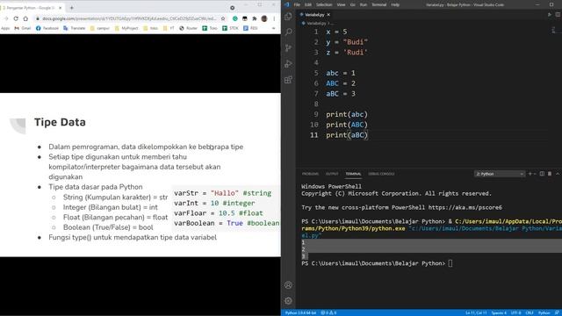
Task: Close the Pengantar Python Chrome tab
Action: pyautogui.click(x=61, y=8)
